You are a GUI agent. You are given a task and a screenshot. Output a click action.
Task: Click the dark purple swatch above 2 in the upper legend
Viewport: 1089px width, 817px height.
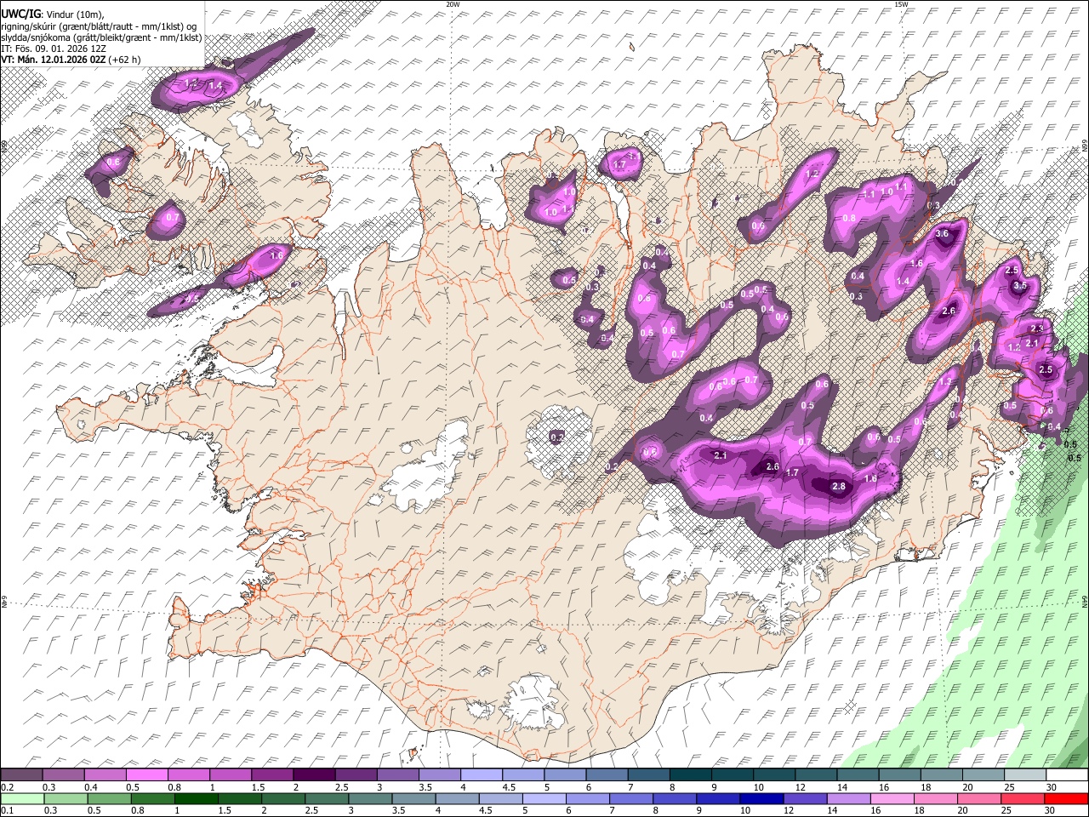pos(314,775)
